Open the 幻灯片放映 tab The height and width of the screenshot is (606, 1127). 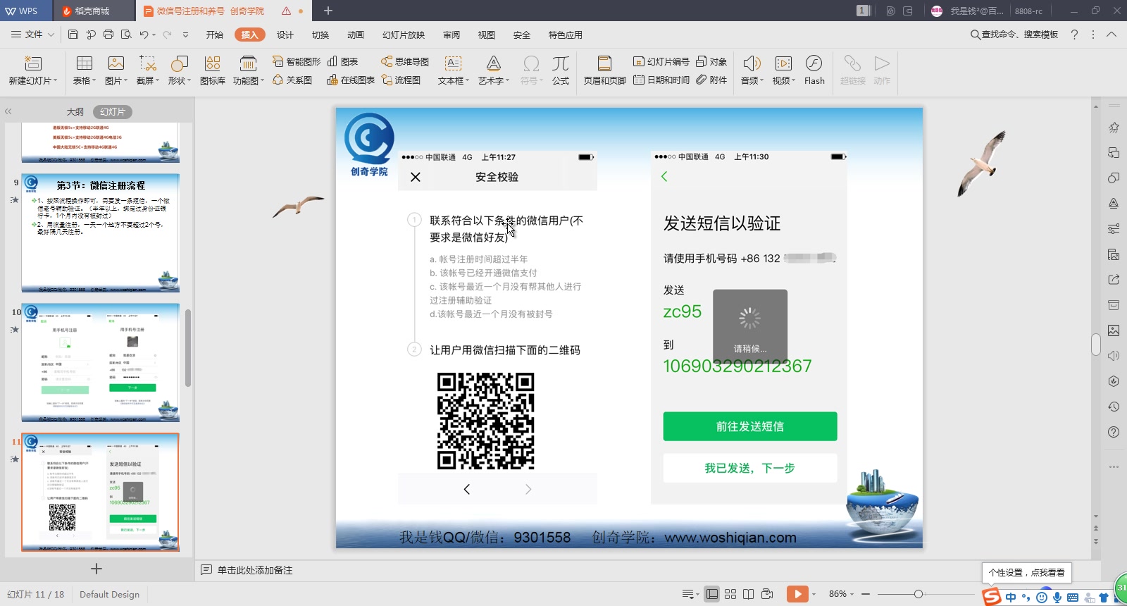pos(404,35)
